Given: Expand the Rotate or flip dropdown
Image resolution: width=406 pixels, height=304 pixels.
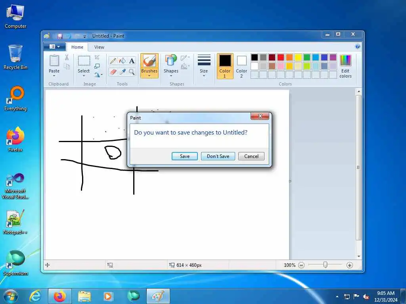Looking at the screenshot, I should pyautogui.click(x=98, y=75).
